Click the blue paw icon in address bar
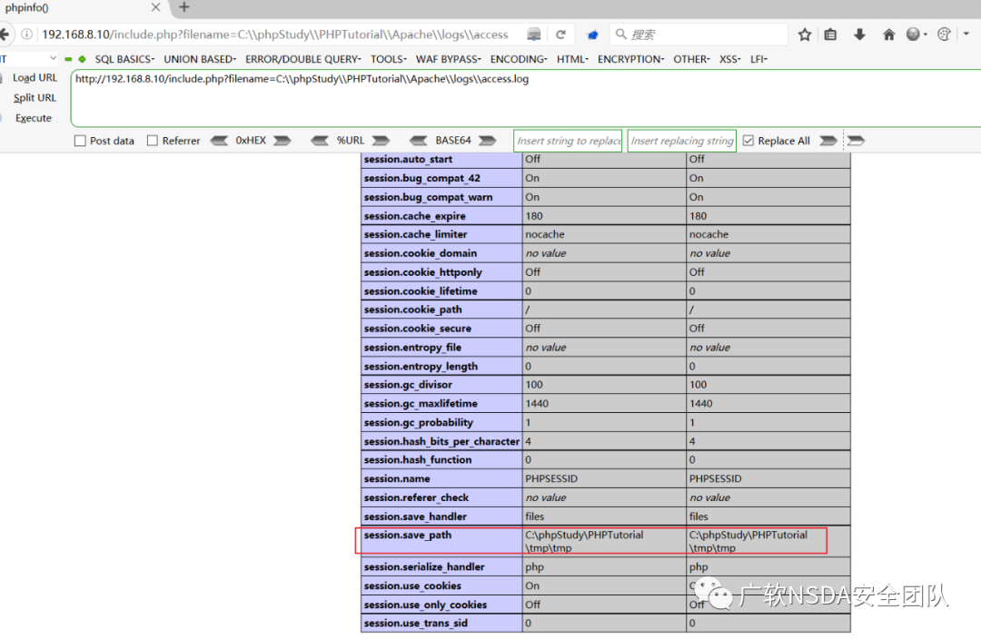Screen dimensions: 981x639 click(592, 35)
